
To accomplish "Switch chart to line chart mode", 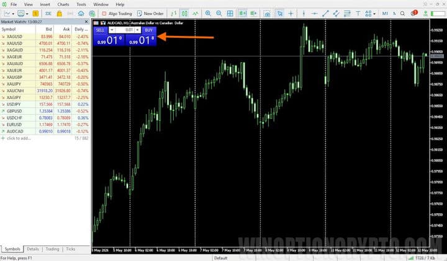I will (x=196, y=14).
